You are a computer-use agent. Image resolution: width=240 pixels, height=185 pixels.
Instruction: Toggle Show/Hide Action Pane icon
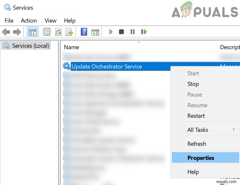coord(95,32)
